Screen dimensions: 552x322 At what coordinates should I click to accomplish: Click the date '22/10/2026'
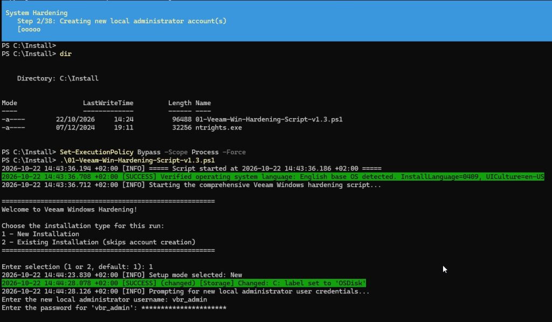pyautogui.click(x=75, y=119)
